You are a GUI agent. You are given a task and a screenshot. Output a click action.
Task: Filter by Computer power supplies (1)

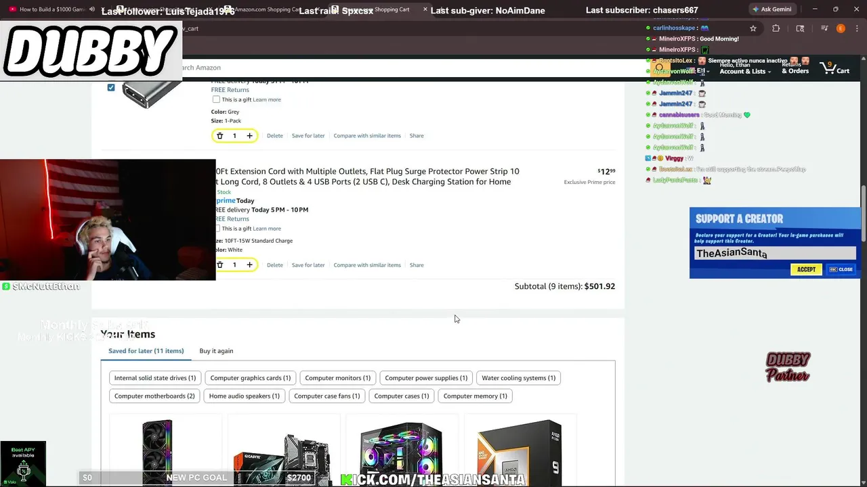click(x=426, y=378)
